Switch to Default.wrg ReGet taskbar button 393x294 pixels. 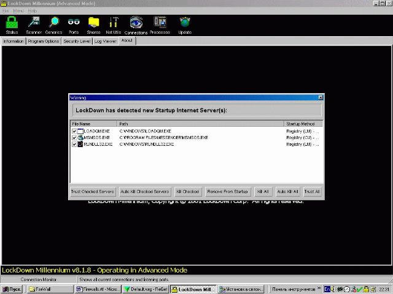(146, 289)
